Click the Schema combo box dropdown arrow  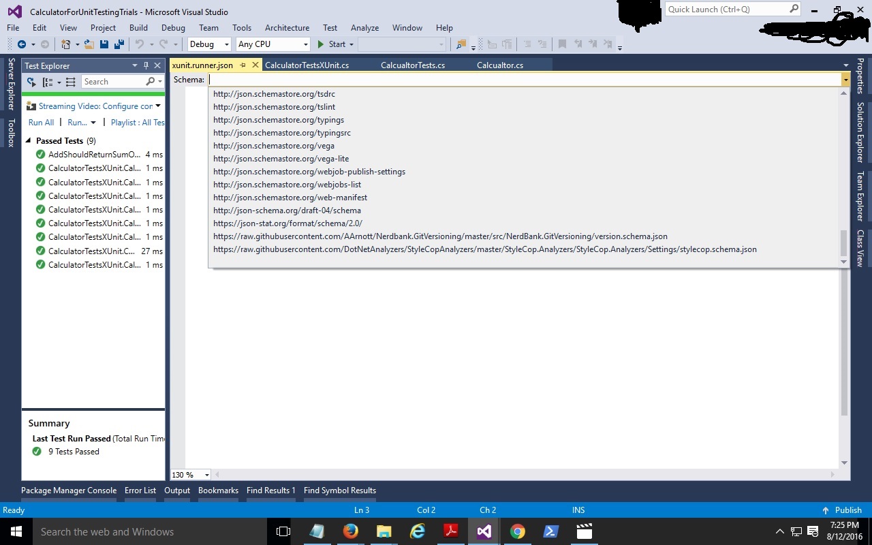coord(845,80)
